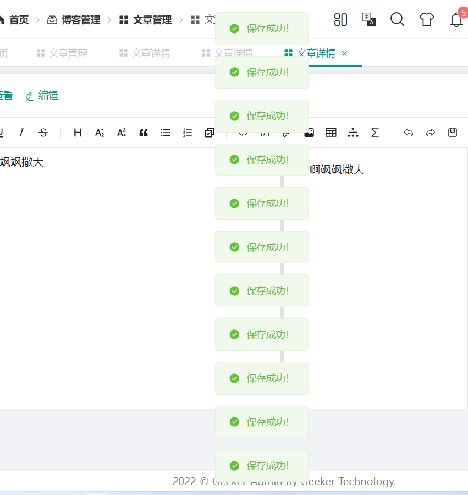Save the article with the save icon

[453, 133]
